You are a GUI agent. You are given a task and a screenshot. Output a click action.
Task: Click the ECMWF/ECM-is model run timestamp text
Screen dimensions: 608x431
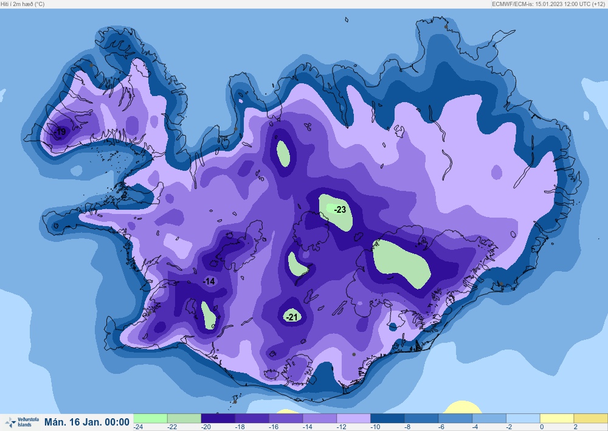point(549,4)
